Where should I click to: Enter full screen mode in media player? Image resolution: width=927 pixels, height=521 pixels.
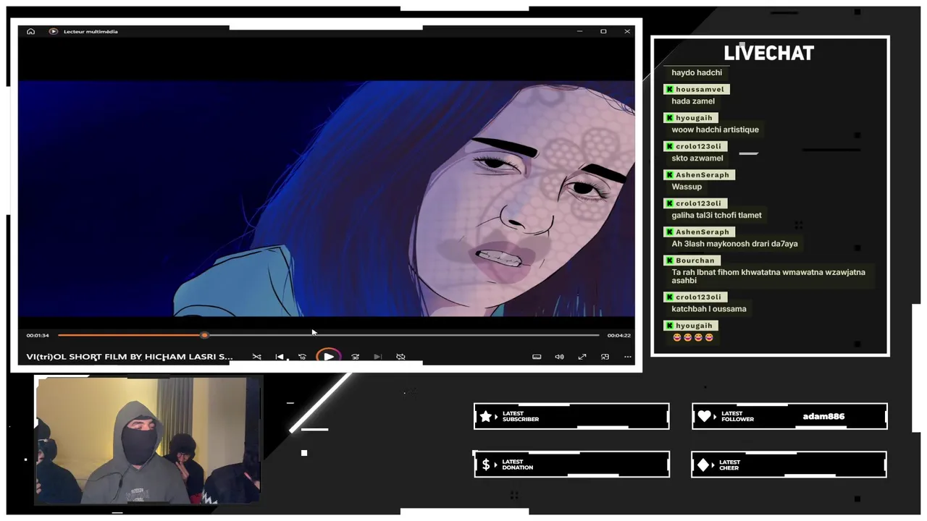(582, 357)
